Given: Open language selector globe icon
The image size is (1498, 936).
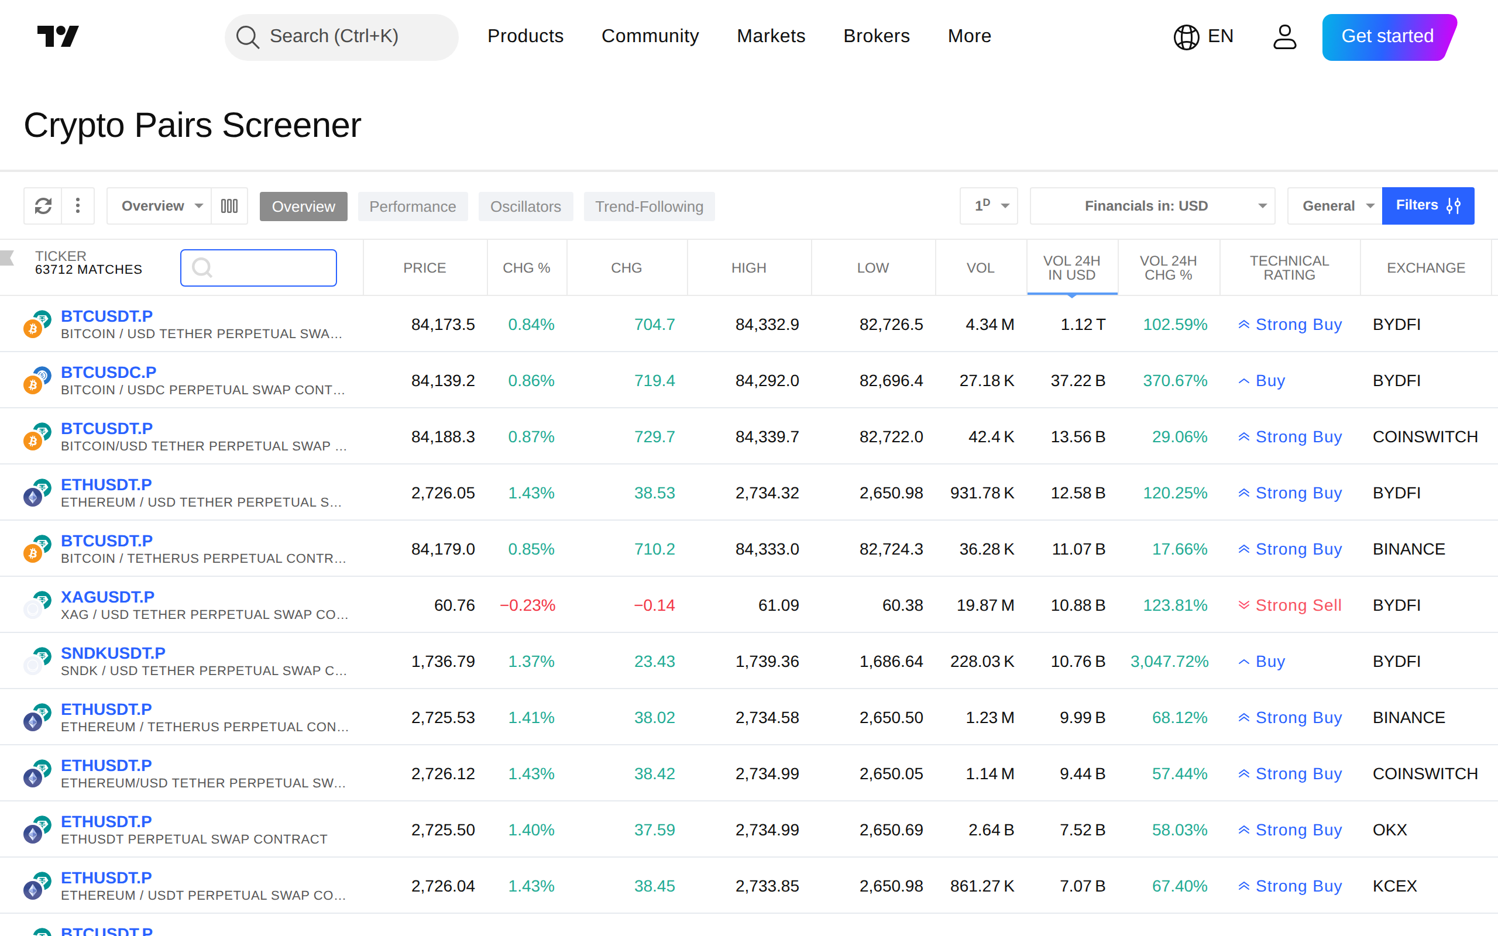Looking at the screenshot, I should (x=1186, y=36).
